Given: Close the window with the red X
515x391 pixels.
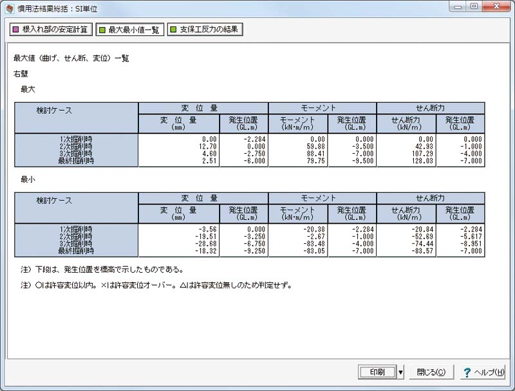Looking at the screenshot, I should 496,6.
